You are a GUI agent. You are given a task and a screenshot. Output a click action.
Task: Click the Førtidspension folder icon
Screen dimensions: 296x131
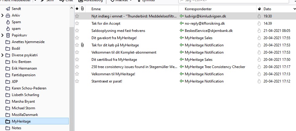pyautogui.click(x=8, y=75)
